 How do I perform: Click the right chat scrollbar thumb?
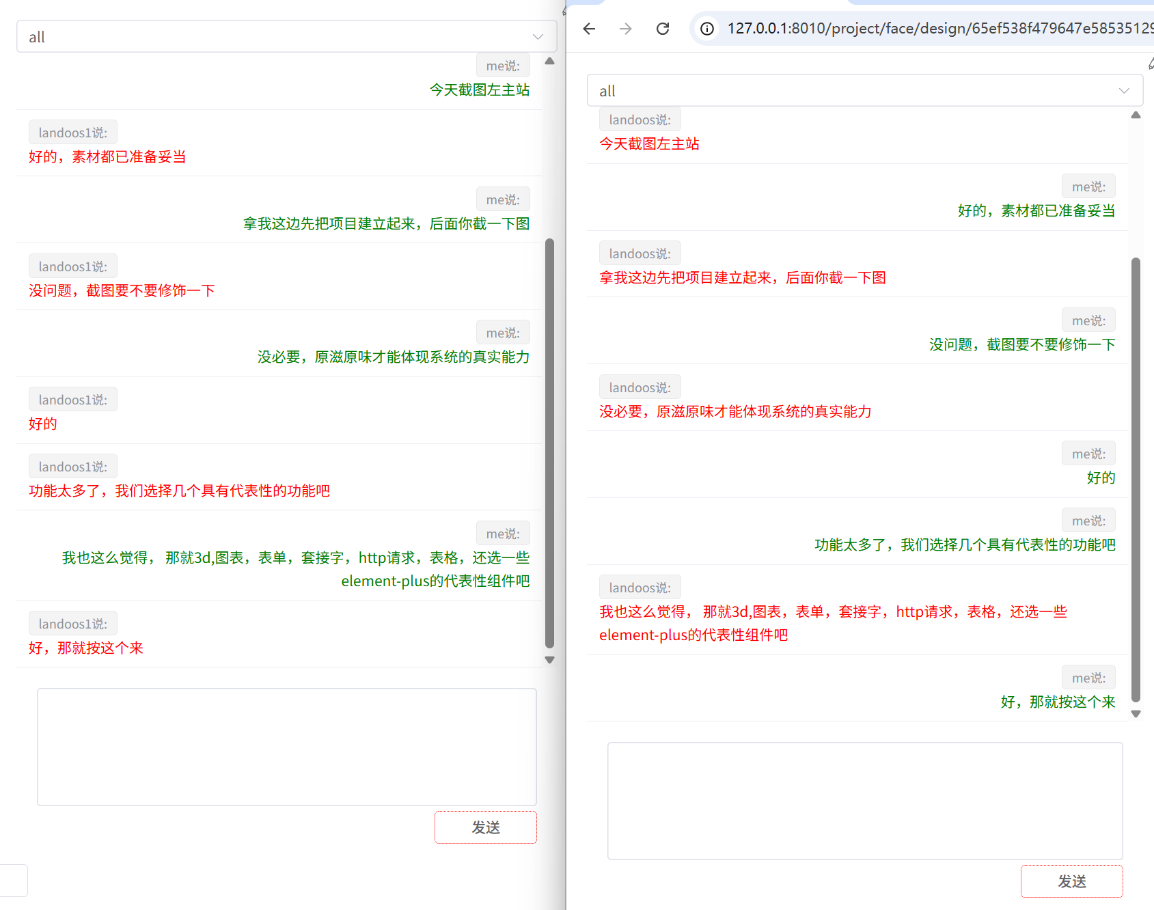click(1136, 480)
